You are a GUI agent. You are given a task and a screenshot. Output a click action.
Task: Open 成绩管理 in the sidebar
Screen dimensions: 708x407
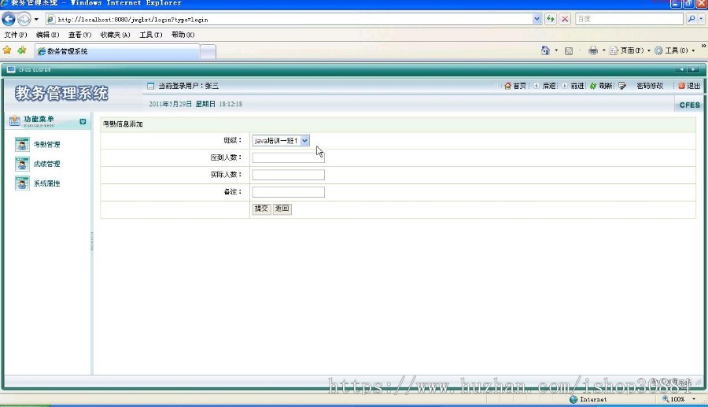pos(47,164)
